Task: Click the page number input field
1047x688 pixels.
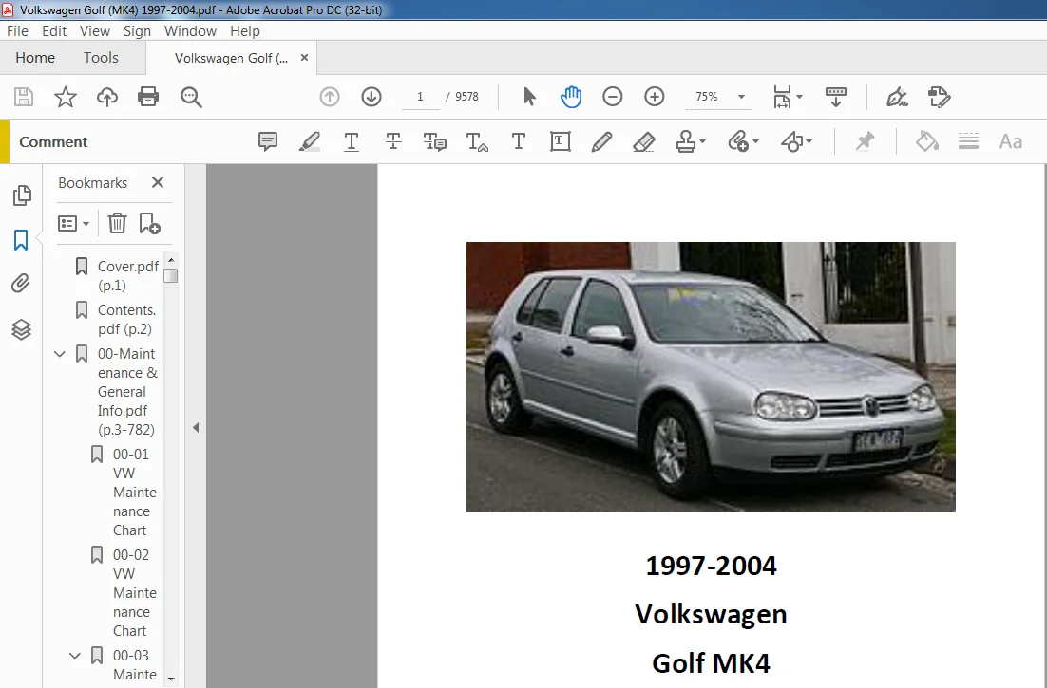Action: 420,97
